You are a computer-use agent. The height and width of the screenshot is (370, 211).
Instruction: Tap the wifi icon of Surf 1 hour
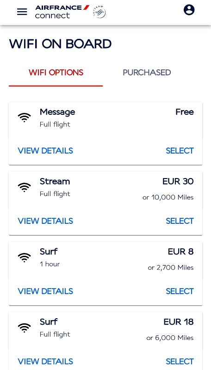tap(25, 258)
